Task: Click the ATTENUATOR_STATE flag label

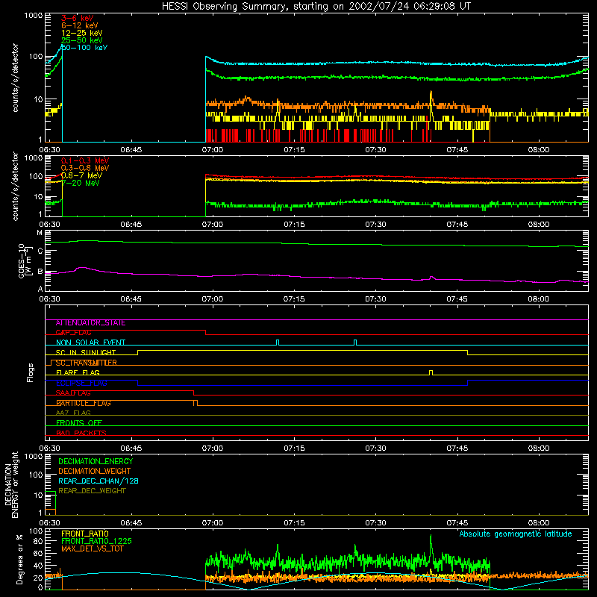Action: pos(90,323)
